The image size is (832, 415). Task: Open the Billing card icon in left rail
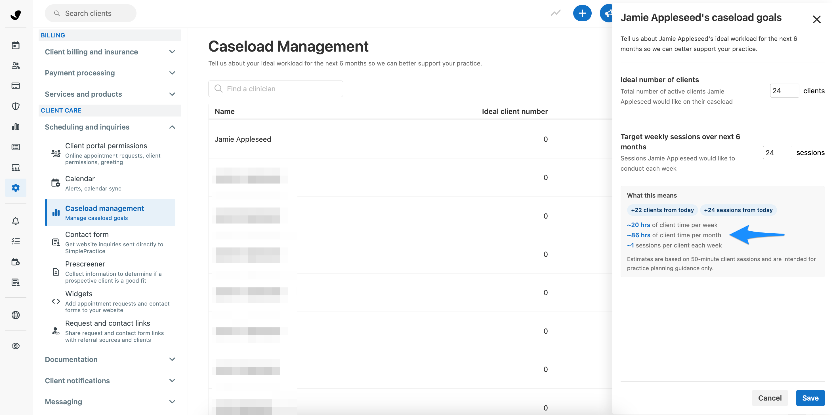click(16, 86)
